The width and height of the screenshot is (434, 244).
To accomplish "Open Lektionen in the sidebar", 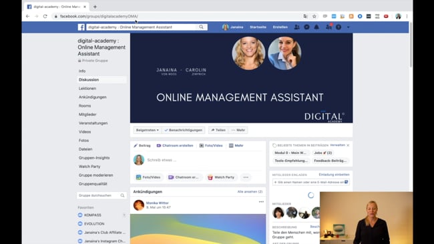I will click(x=87, y=89).
